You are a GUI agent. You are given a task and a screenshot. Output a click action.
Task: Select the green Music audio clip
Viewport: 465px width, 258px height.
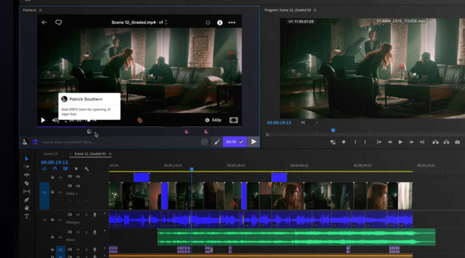(296, 237)
